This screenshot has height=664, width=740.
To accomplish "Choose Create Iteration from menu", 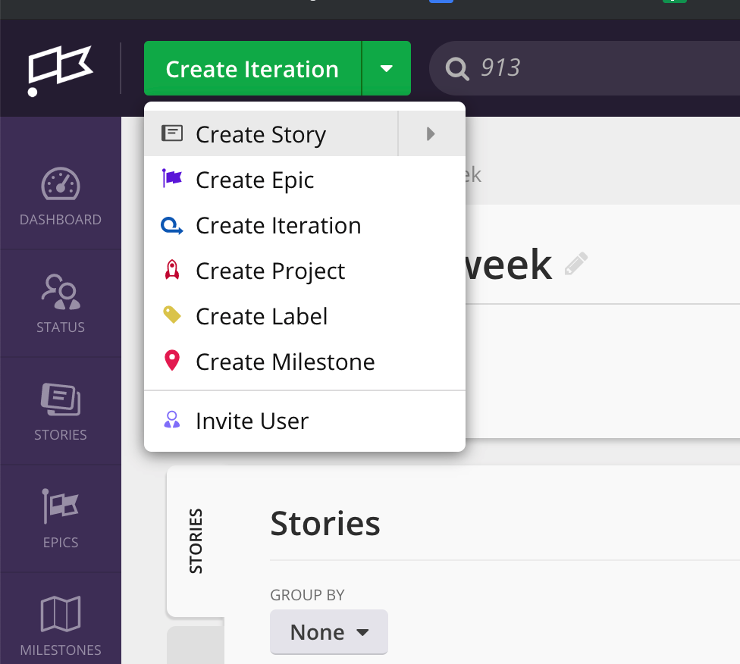I will click(304, 225).
